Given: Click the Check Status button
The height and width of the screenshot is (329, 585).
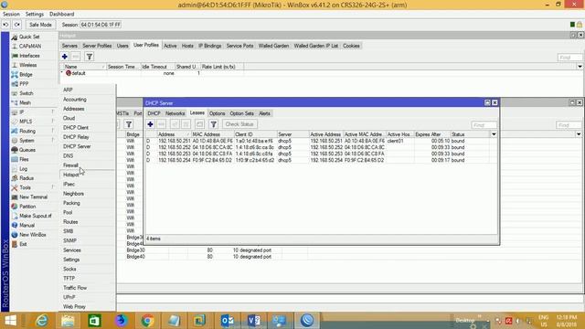Looking at the screenshot, I should click(x=239, y=124).
